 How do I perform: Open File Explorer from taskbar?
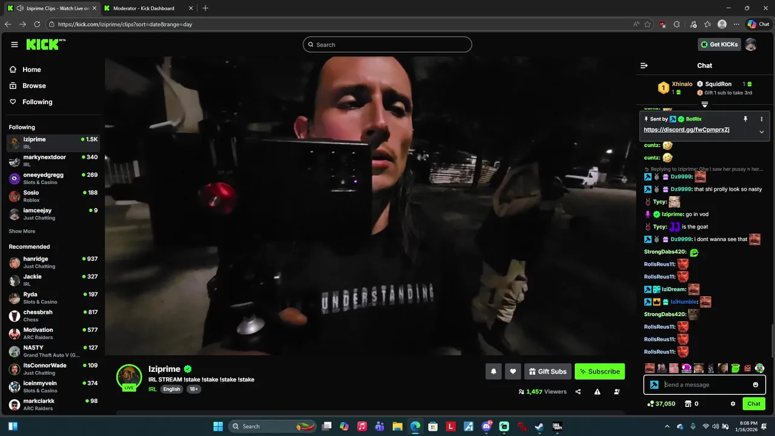pyautogui.click(x=397, y=426)
